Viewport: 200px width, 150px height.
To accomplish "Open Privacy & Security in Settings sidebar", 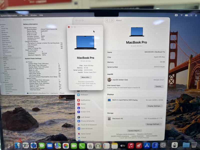I will pyautogui.click(x=86, y=121).
